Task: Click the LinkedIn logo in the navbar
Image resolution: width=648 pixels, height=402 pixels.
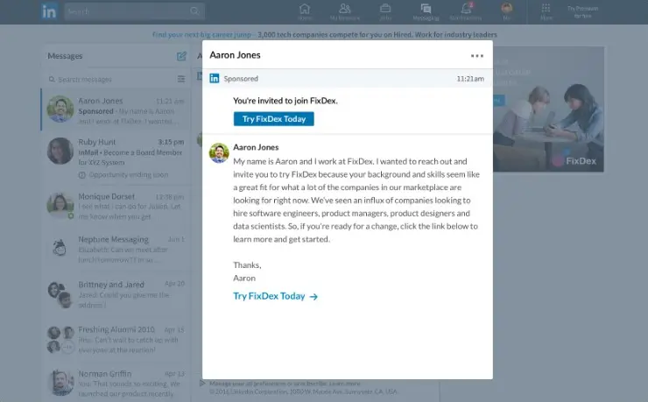Action: (x=50, y=11)
